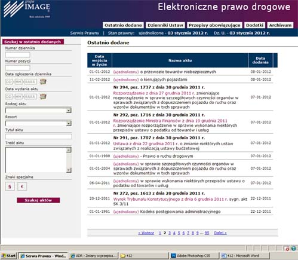
Task: Open the Przepisy obowiązujące tab
Action: coord(214,25)
